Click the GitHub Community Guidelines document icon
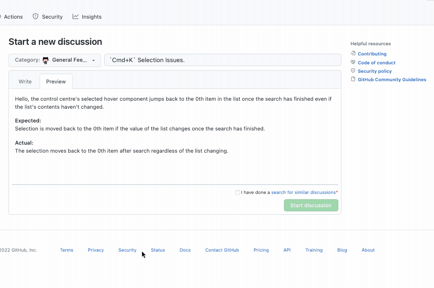 [353, 79]
